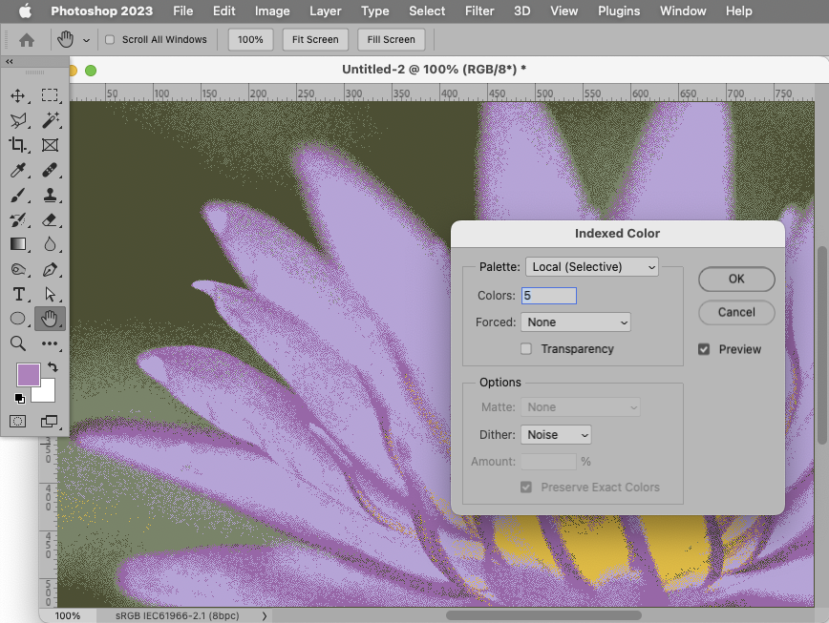Viewport: 829px width, 623px height.
Task: Change the Dither dropdown from Noise
Action: 556,434
